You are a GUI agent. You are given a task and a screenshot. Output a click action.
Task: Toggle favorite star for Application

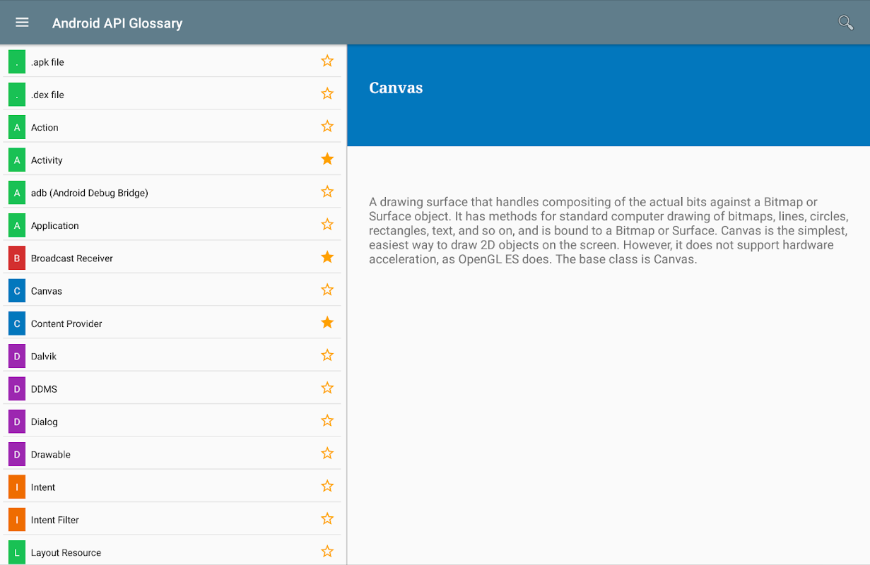tap(327, 225)
